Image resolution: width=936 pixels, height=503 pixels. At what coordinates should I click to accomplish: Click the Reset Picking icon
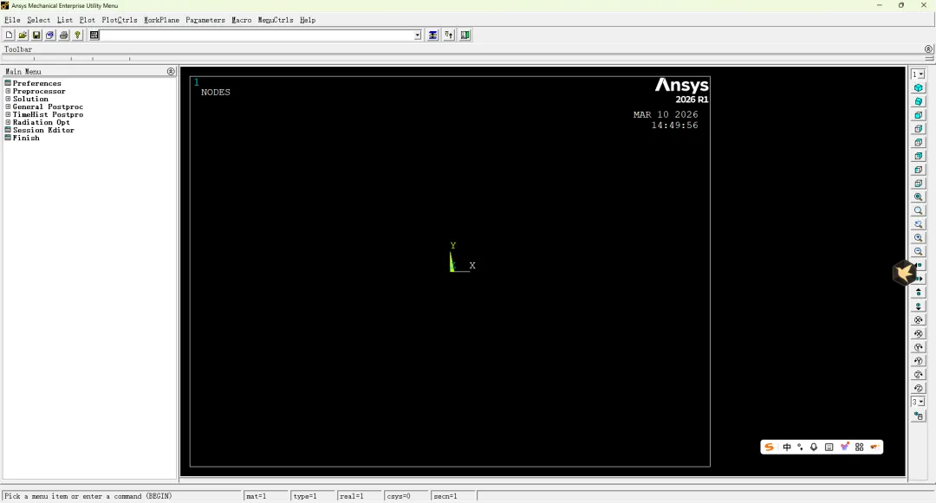[449, 35]
